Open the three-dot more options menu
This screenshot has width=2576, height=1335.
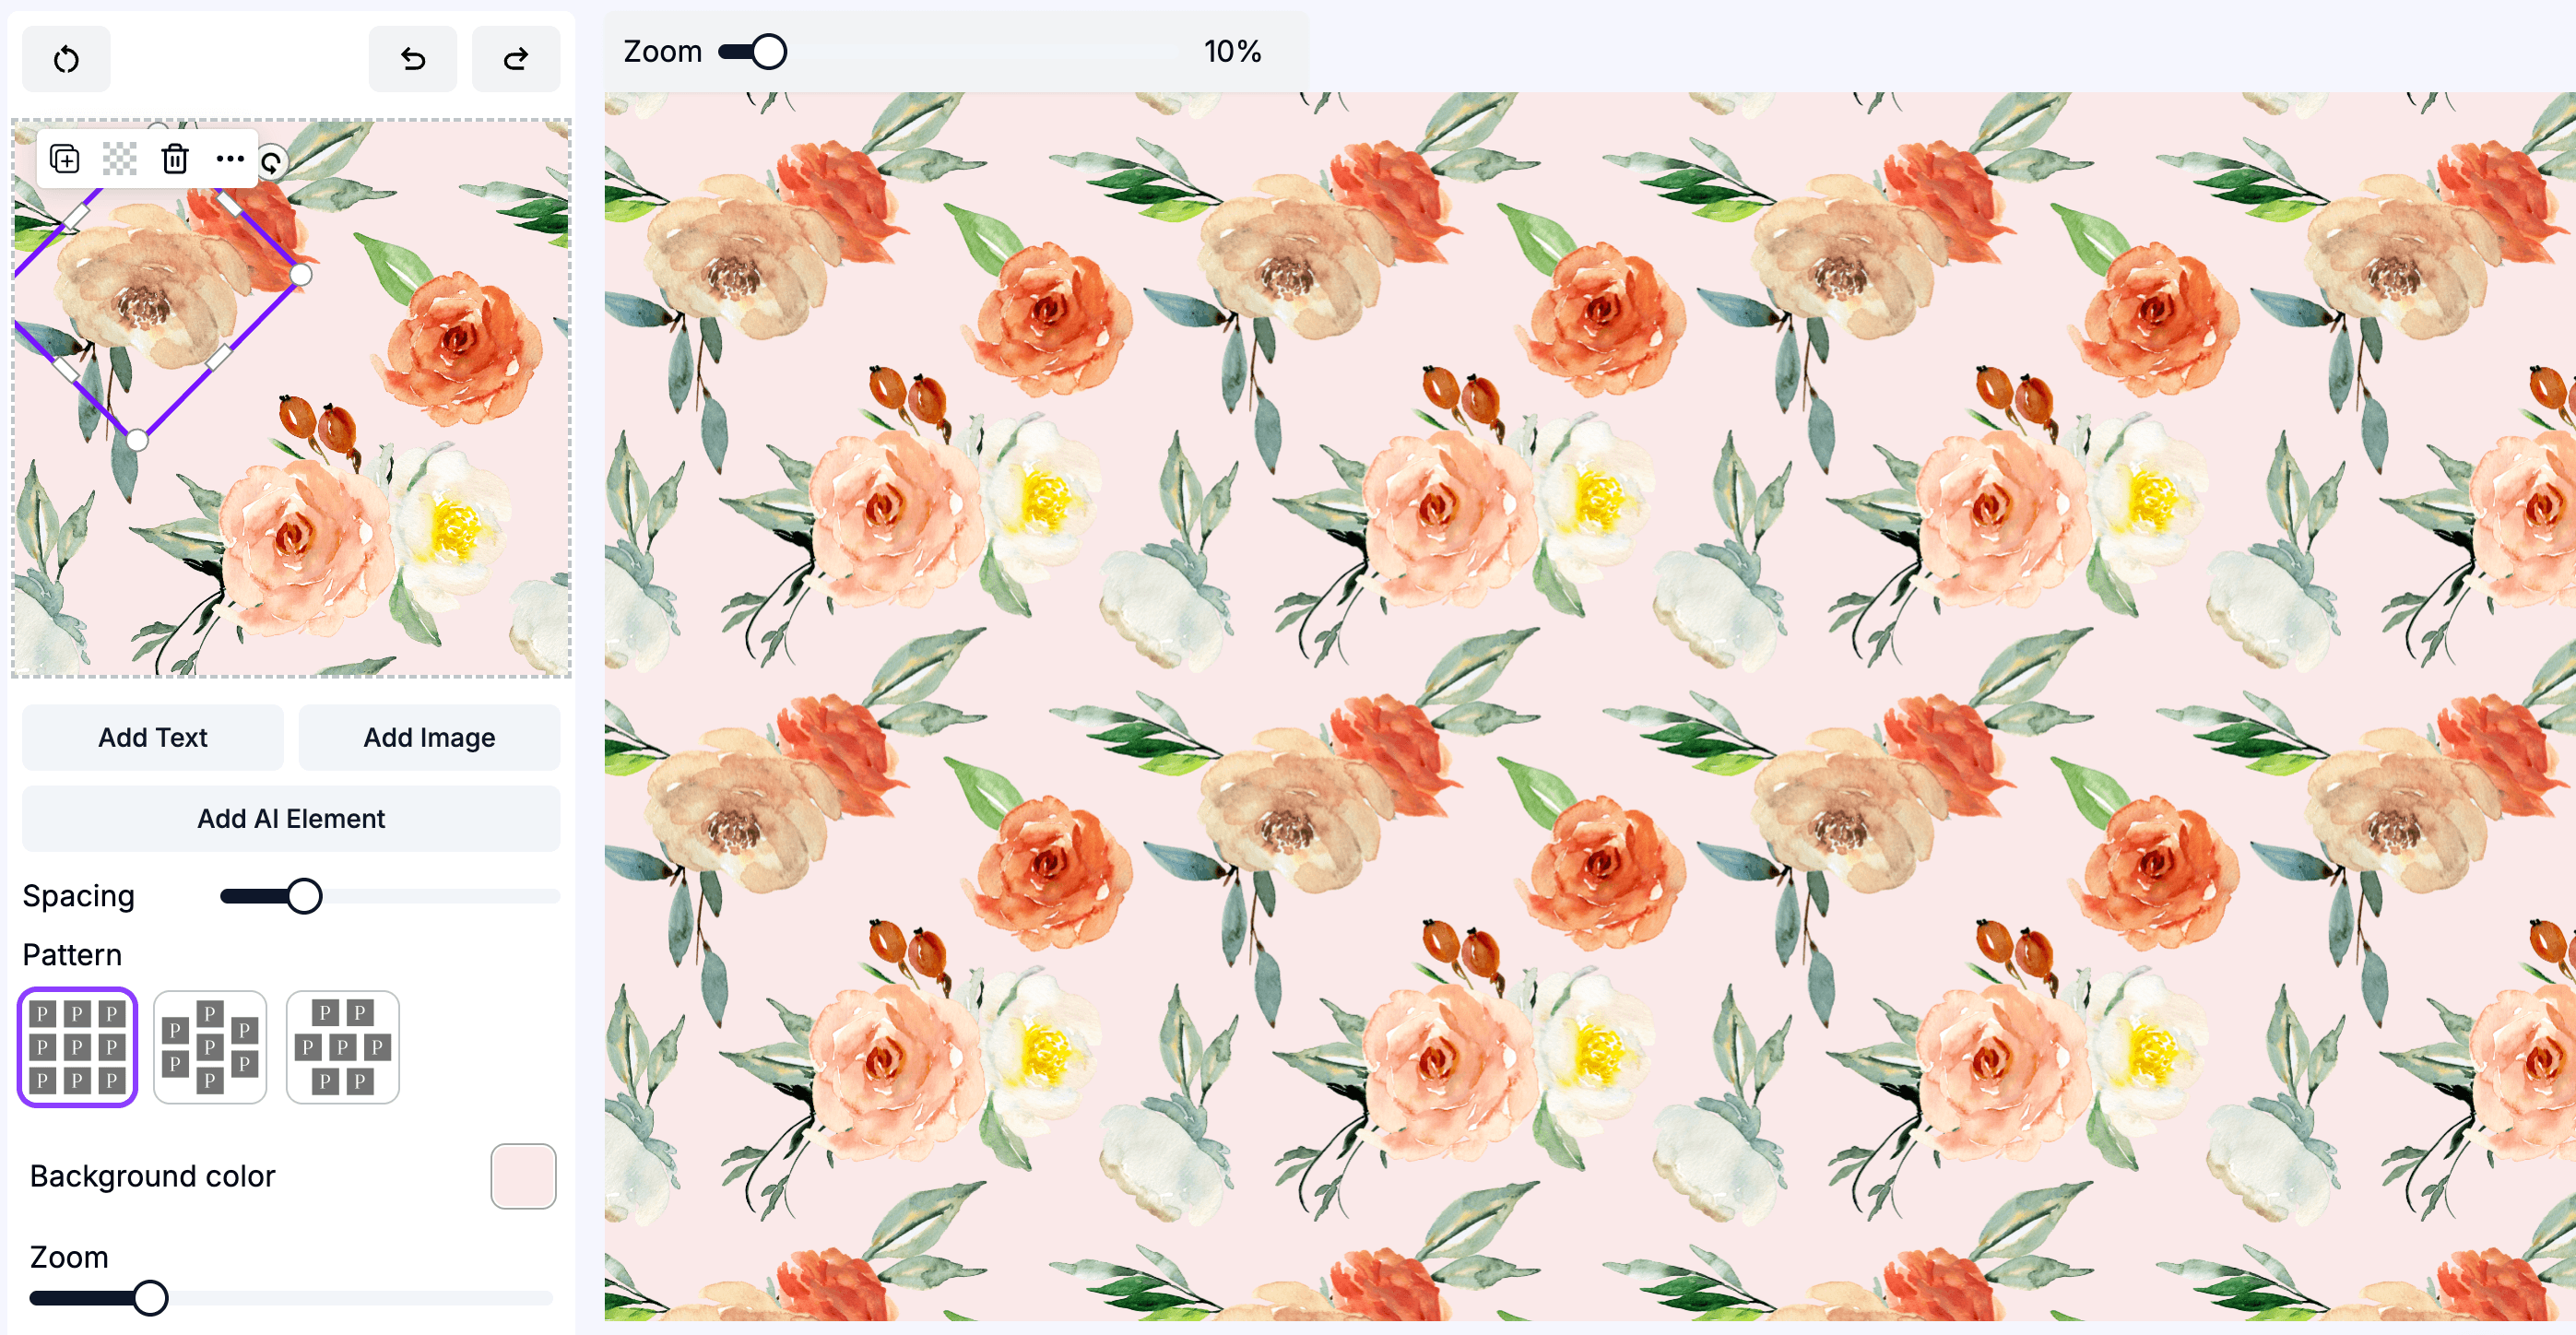230,158
